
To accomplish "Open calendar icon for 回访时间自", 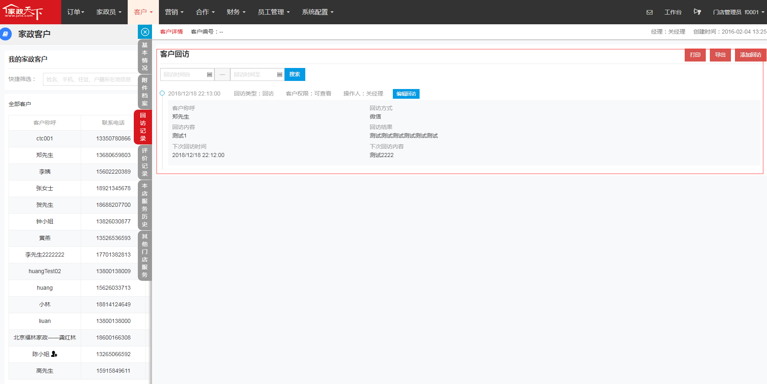I will pyautogui.click(x=210, y=74).
